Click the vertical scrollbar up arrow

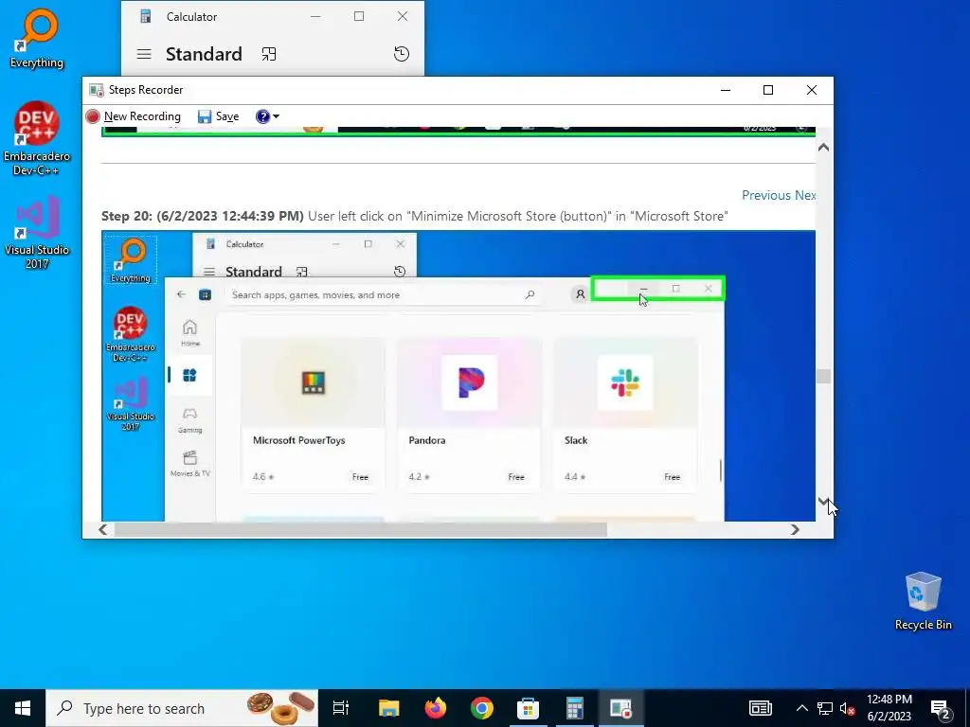click(823, 147)
